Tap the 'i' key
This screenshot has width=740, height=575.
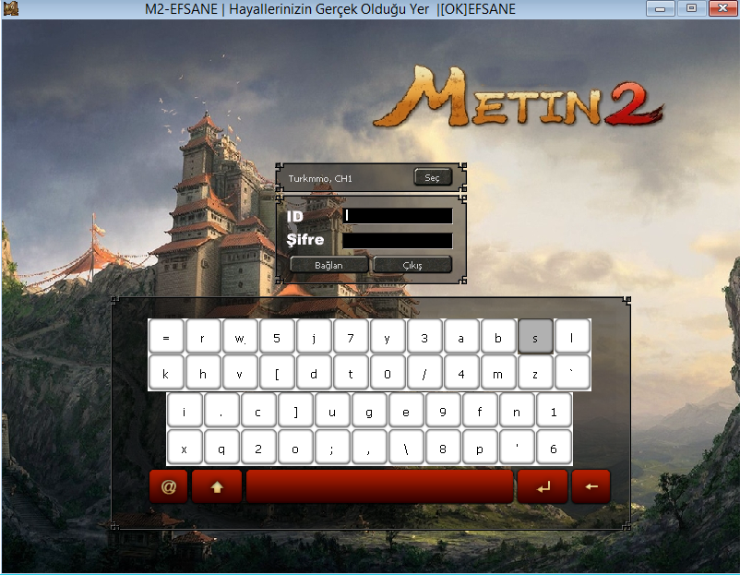185,412
